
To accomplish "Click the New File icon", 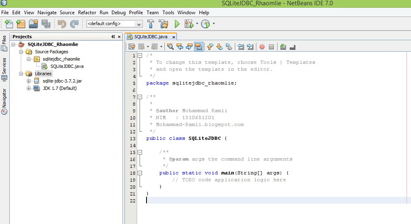I will pos(9,24).
